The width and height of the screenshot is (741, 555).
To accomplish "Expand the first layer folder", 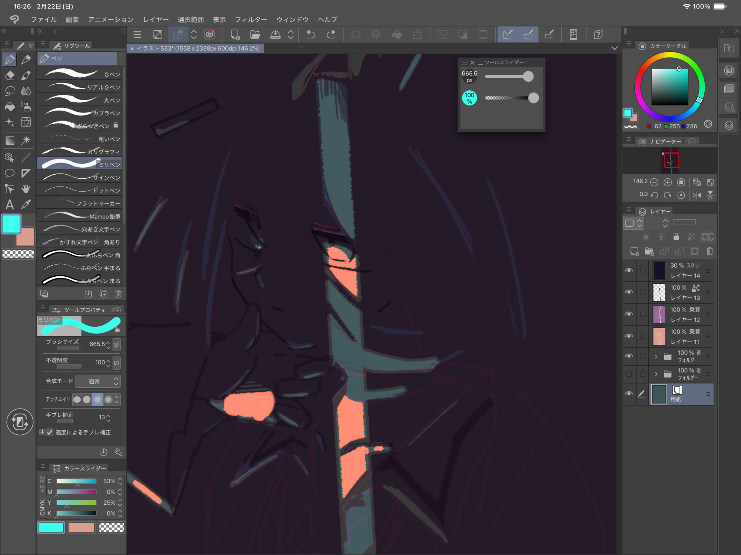I will pos(656,356).
